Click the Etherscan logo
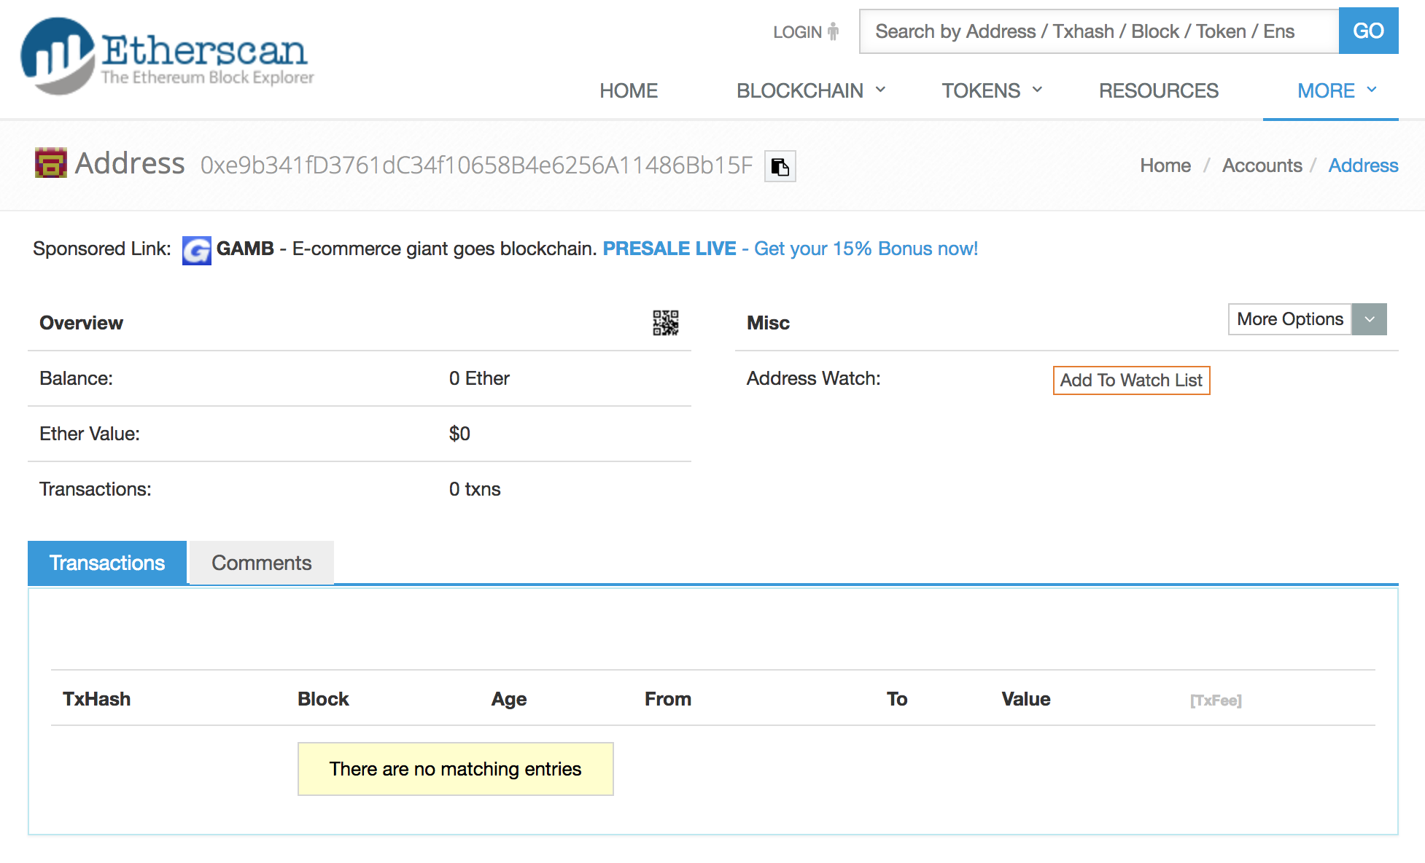The height and width of the screenshot is (863, 1425). point(167,55)
